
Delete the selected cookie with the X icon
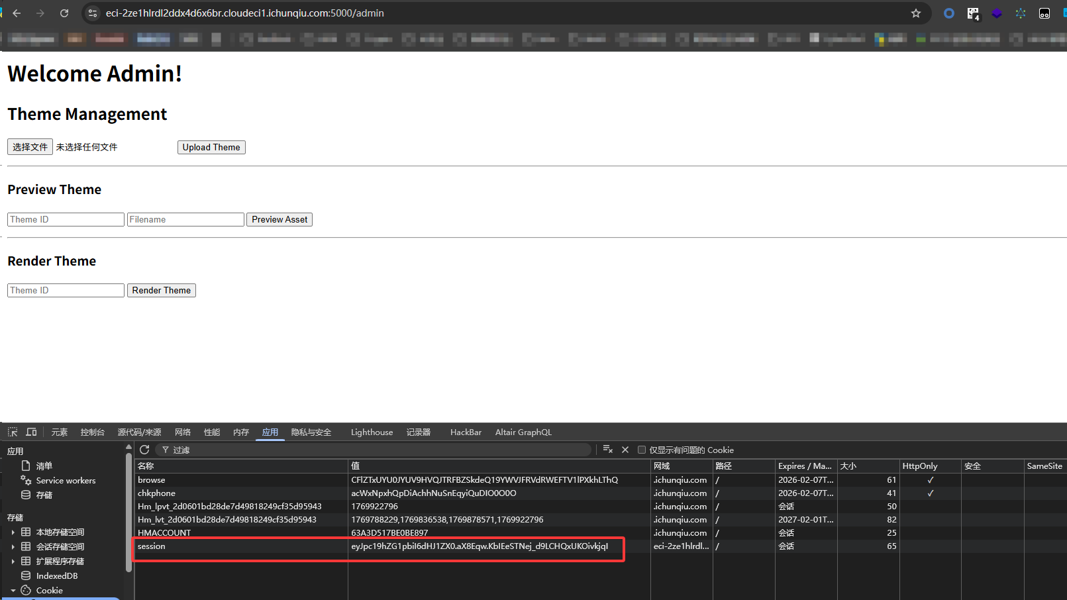[x=625, y=450]
